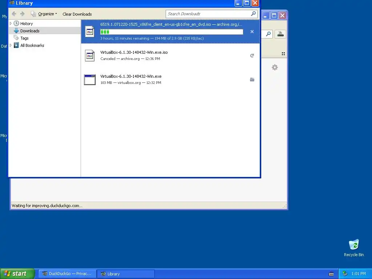Click the Back arrow in Library toolbar
This screenshot has height=279, width=372.
[14, 14]
